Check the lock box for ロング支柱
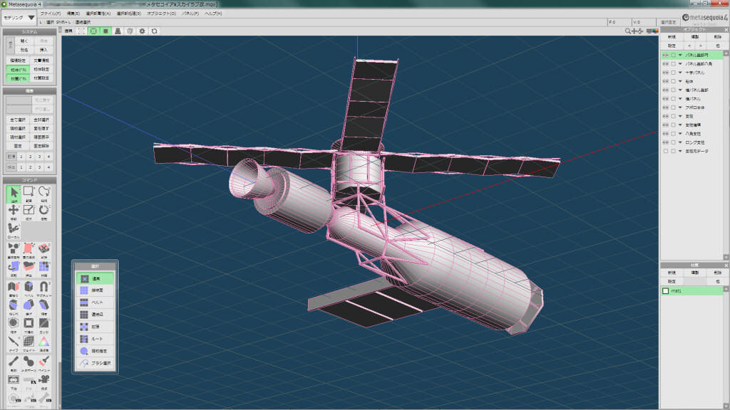 click(x=673, y=142)
